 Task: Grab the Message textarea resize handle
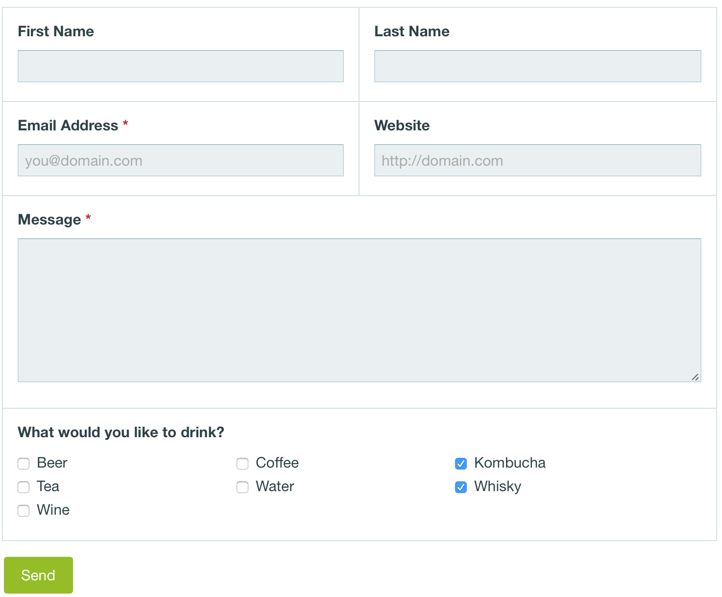(695, 376)
